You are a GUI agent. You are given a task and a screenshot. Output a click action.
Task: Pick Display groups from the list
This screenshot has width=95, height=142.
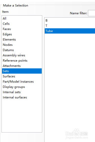pyautogui.click(x=22, y=87)
